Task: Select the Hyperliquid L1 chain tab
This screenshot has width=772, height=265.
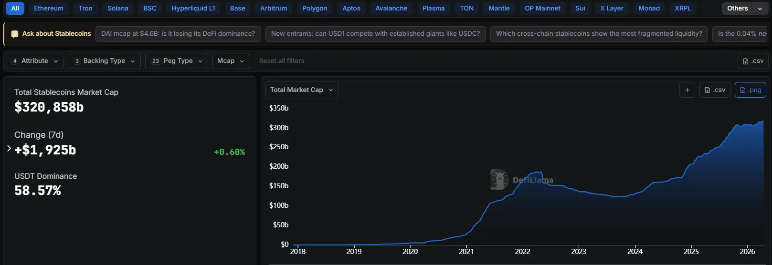Action: point(193,9)
